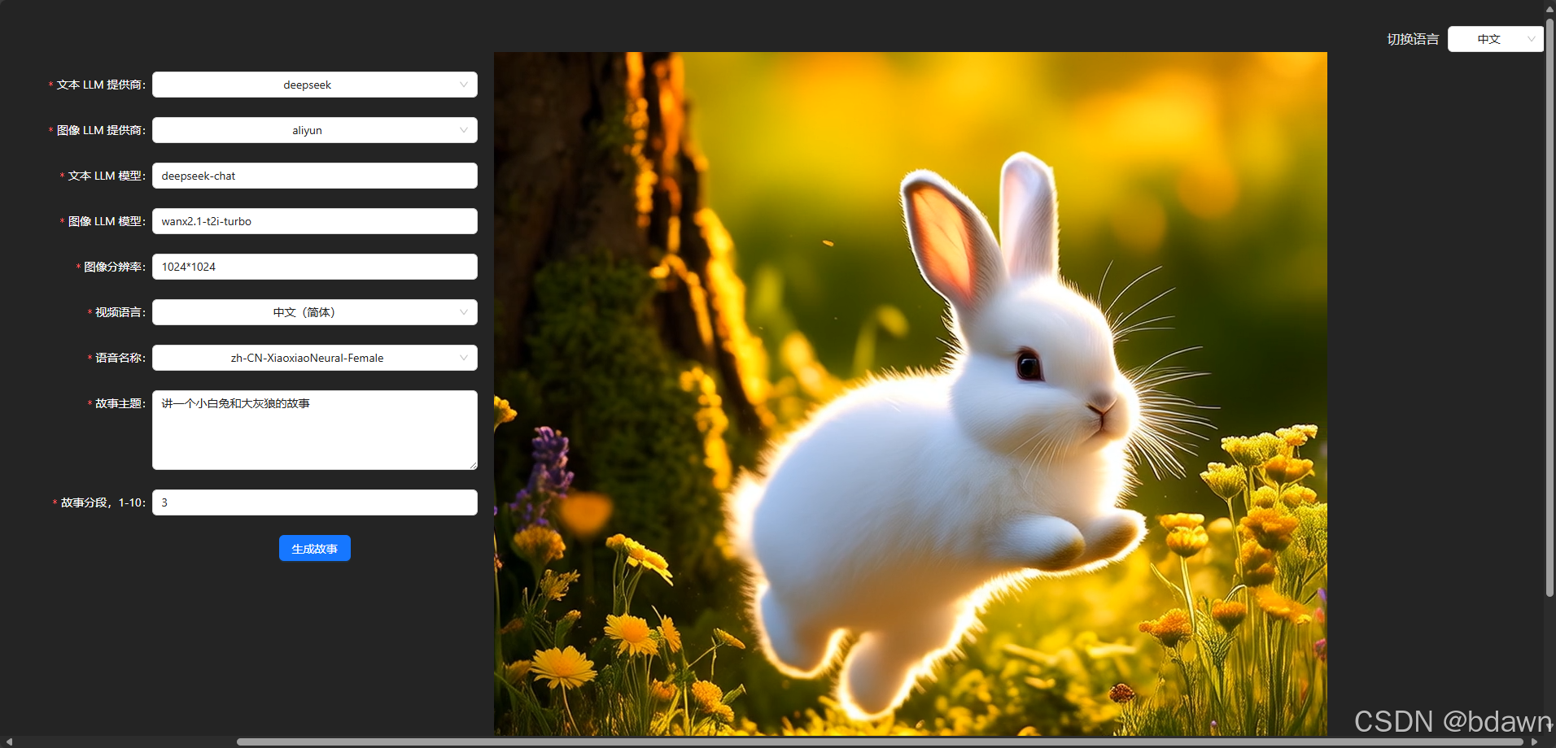Image resolution: width=1556 pixels, height=748 pixels.
Task: Click the 图像 LLM 提供商 label
Action: 101,130
